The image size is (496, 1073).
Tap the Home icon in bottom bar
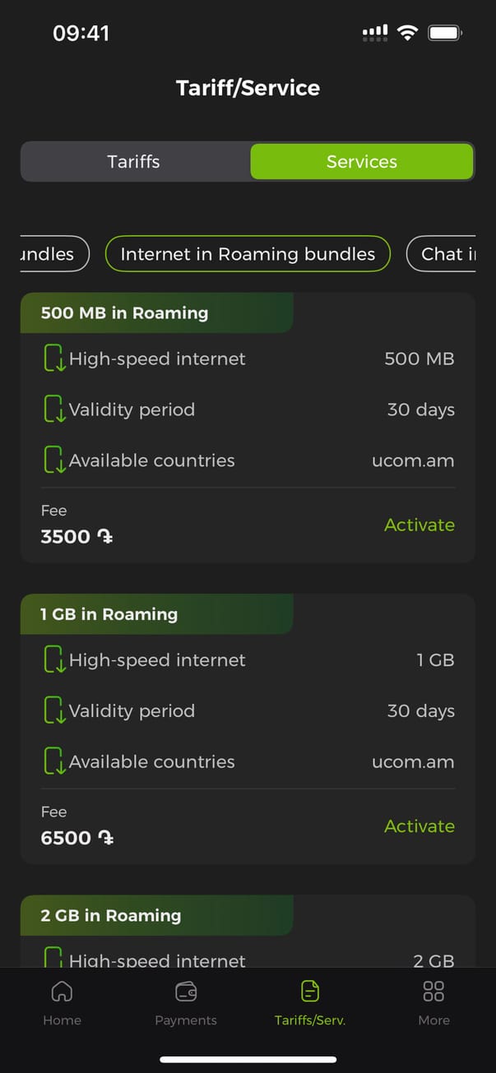point(62,992)
